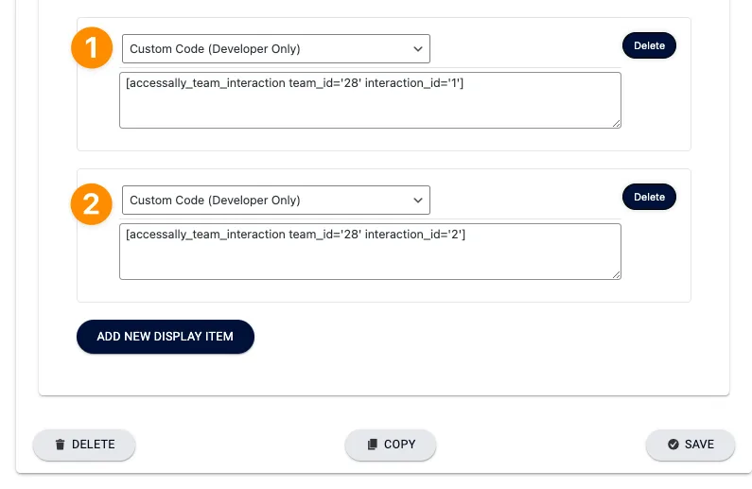Click the copy icon beside the COPY label
752x489 pixels.
(x=372, y=445)
